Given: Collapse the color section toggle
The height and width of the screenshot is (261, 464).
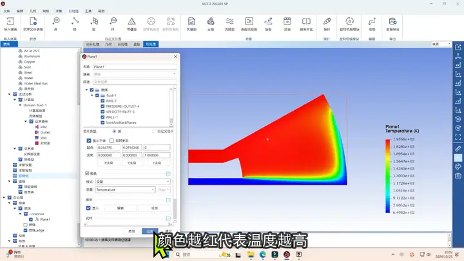Looking at the screenshot, I should [168, 174].
